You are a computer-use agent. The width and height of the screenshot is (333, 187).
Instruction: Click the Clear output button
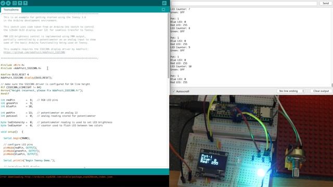321,91
